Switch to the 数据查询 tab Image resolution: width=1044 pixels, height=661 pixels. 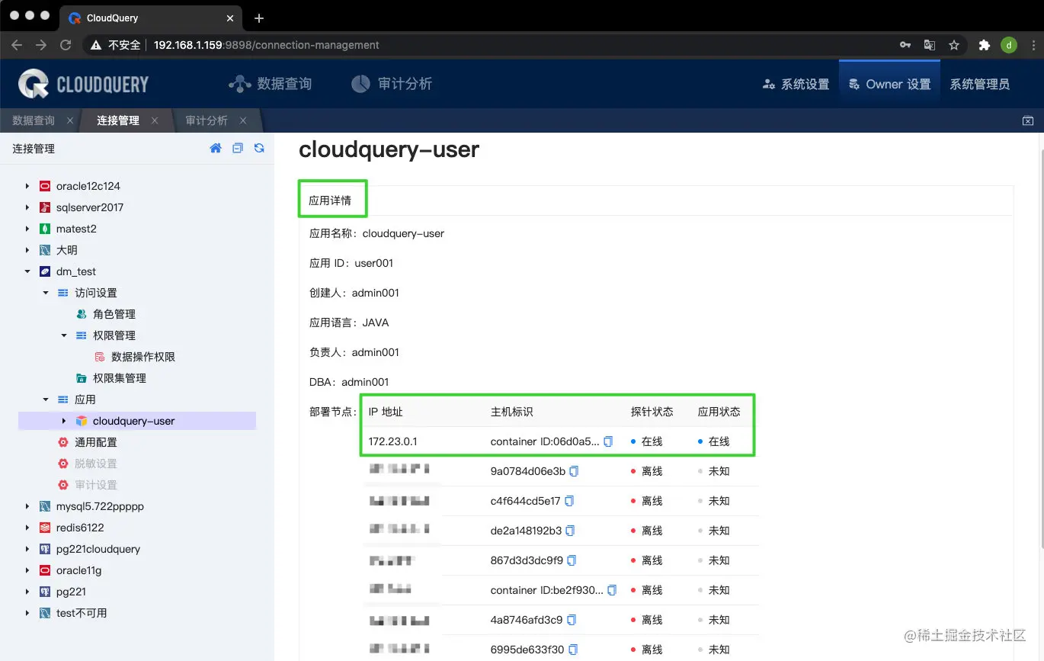(34, 120)
